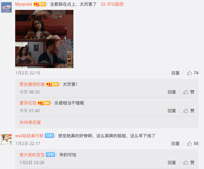
Task: Open Myopiaia's profile avatar
Action: (6, 7)
